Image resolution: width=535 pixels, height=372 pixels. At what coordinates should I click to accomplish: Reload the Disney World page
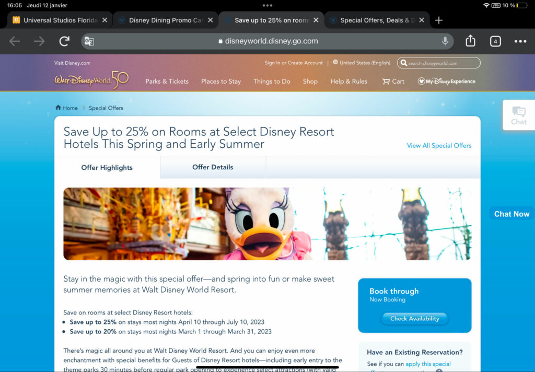point(64,41)
